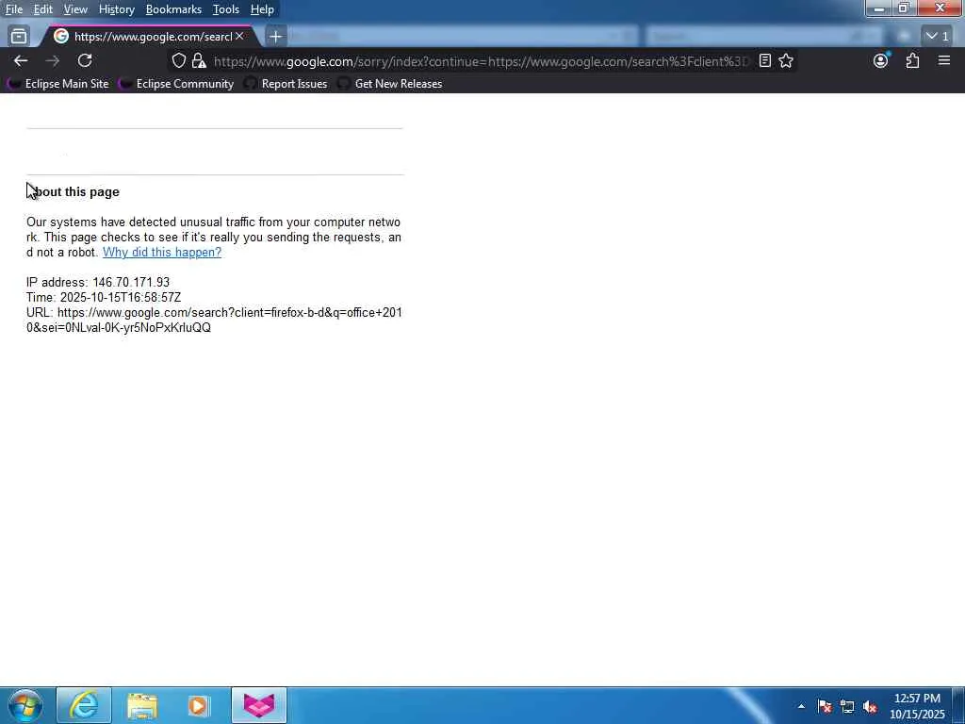Select the pink fox browser taskbar button

259,705
